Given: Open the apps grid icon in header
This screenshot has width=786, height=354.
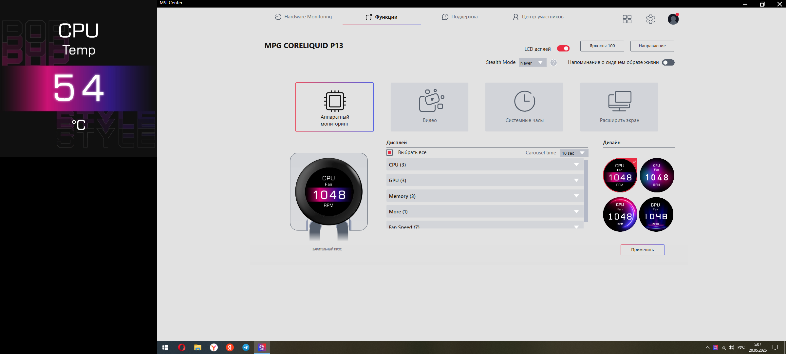Looking at the screenshot, I should (627, 19).
